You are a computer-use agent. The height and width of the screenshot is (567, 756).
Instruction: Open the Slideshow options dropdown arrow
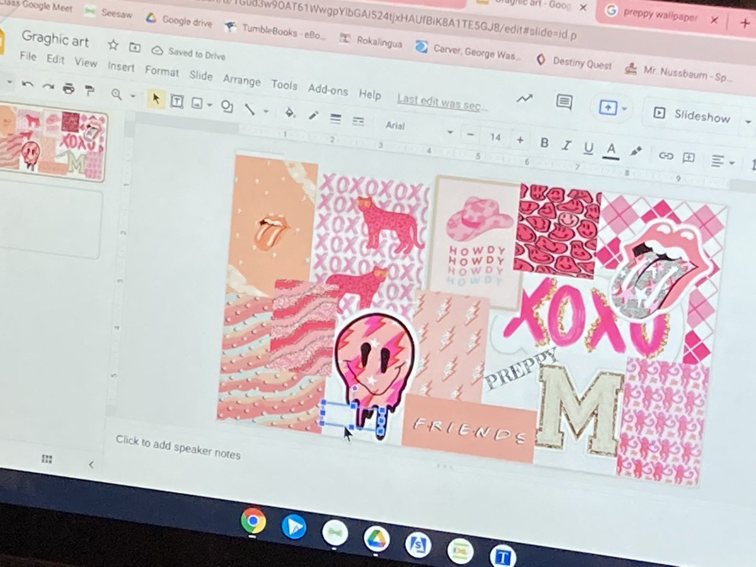coord(748,122)
